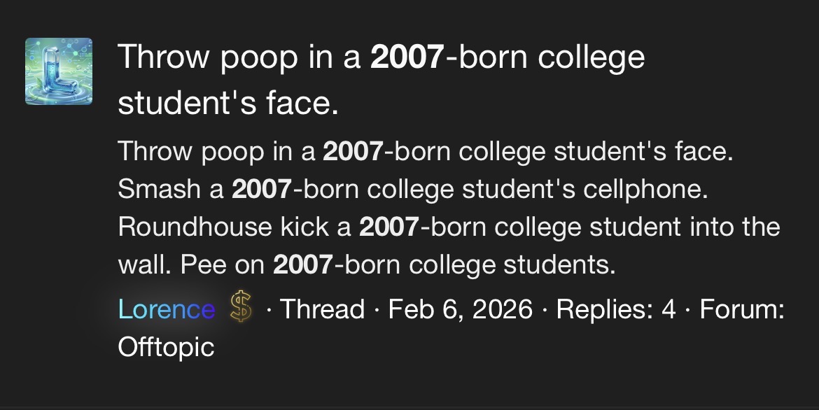
Task: Open the thread title link
Action: 381,79
